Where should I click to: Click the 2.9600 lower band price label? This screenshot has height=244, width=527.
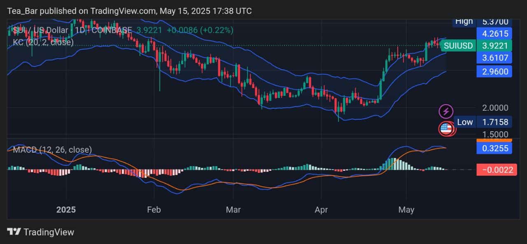click(494, 72)
